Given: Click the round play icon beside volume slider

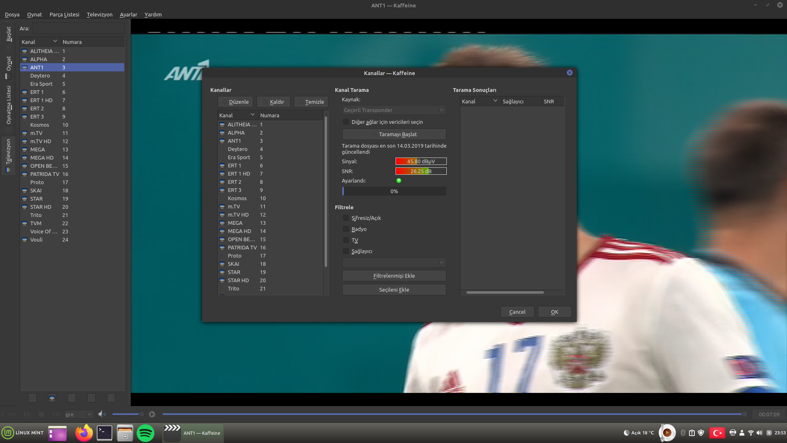Looking at the screenshot, I should tap(152, 414).
